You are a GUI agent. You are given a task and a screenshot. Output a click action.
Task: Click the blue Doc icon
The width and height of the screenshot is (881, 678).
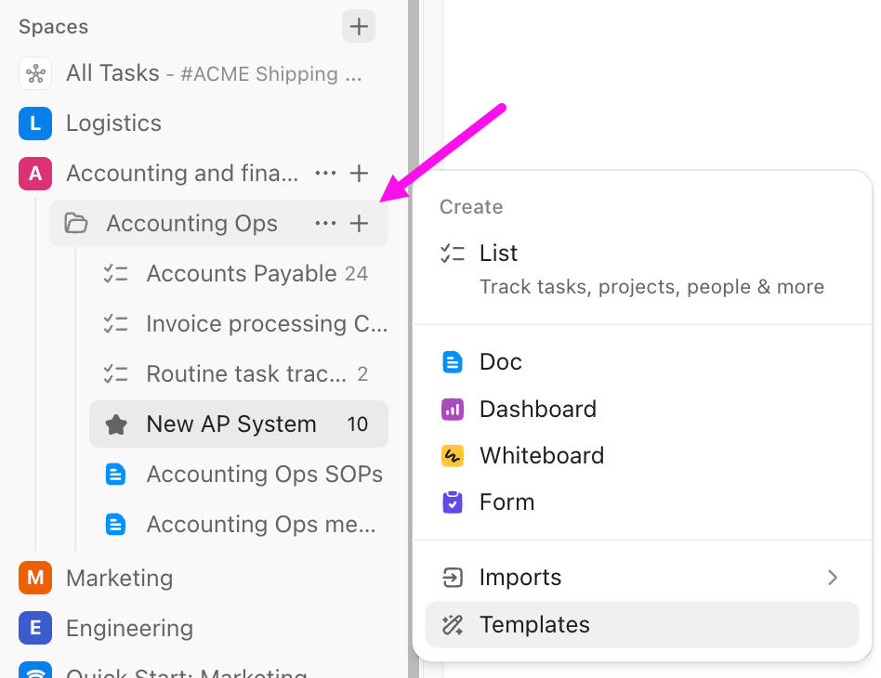click(x=453, y=362)
